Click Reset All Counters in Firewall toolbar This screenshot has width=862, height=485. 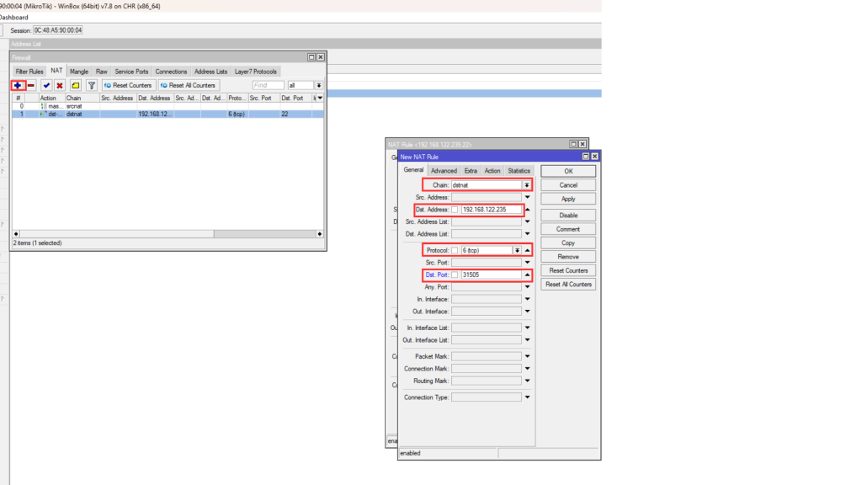coord(188,85)
